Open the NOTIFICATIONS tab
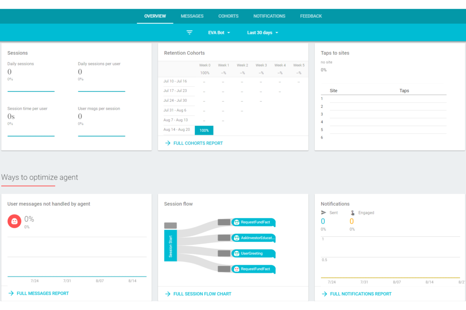The height and width of the screenshot is (310, 466). (269, 16)
